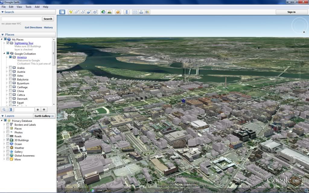309x193 pixels.
Task: Click the Print icon in toolbar
Action: point(141,12)
